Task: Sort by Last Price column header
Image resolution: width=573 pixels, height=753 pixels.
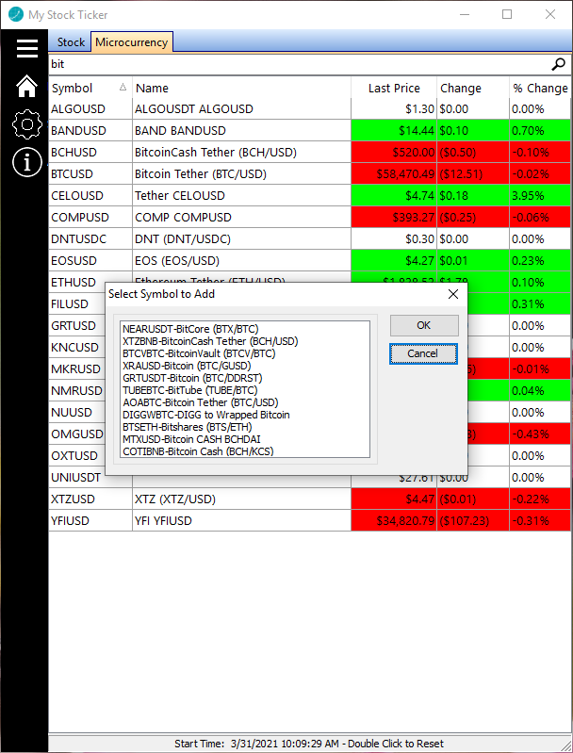Action: (x=394, y=88)
